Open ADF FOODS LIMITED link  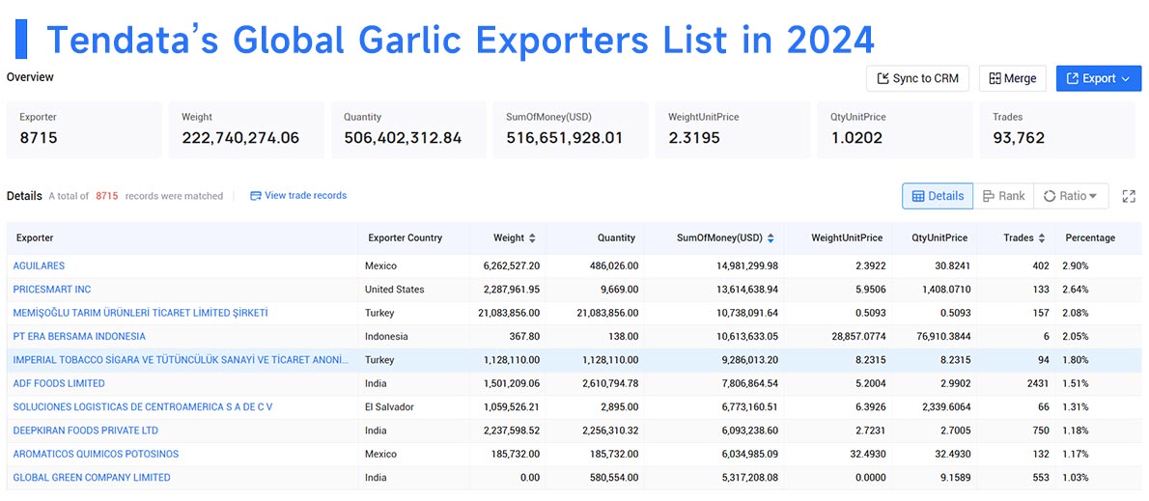[59, 383]
